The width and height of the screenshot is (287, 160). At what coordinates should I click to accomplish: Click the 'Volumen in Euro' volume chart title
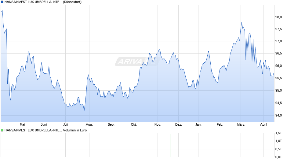pos(75,130)
